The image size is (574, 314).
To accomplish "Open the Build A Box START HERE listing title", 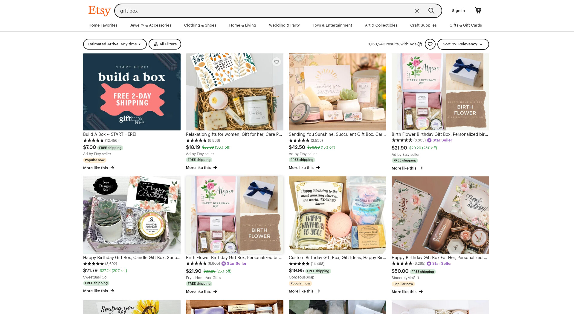I will coord(110,134).
